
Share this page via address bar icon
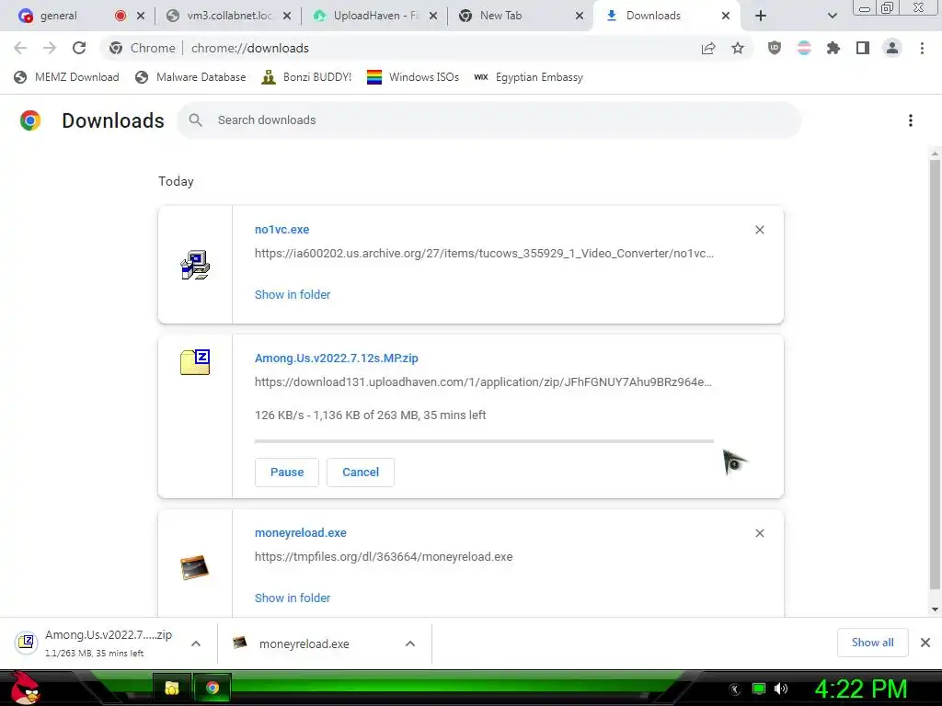click(708, 48)
